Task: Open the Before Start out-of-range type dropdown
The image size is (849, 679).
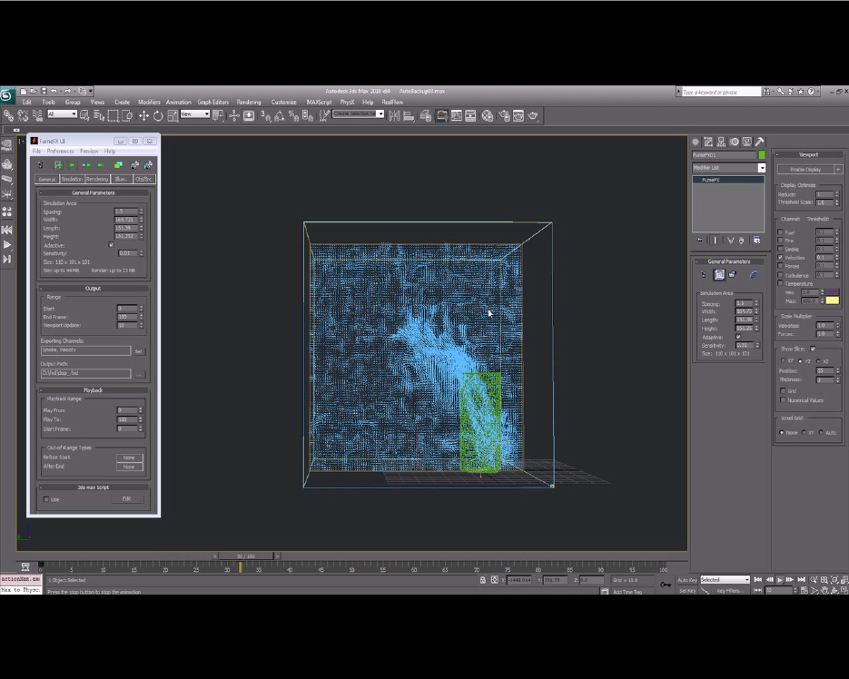Action: (x=129, y=458)
